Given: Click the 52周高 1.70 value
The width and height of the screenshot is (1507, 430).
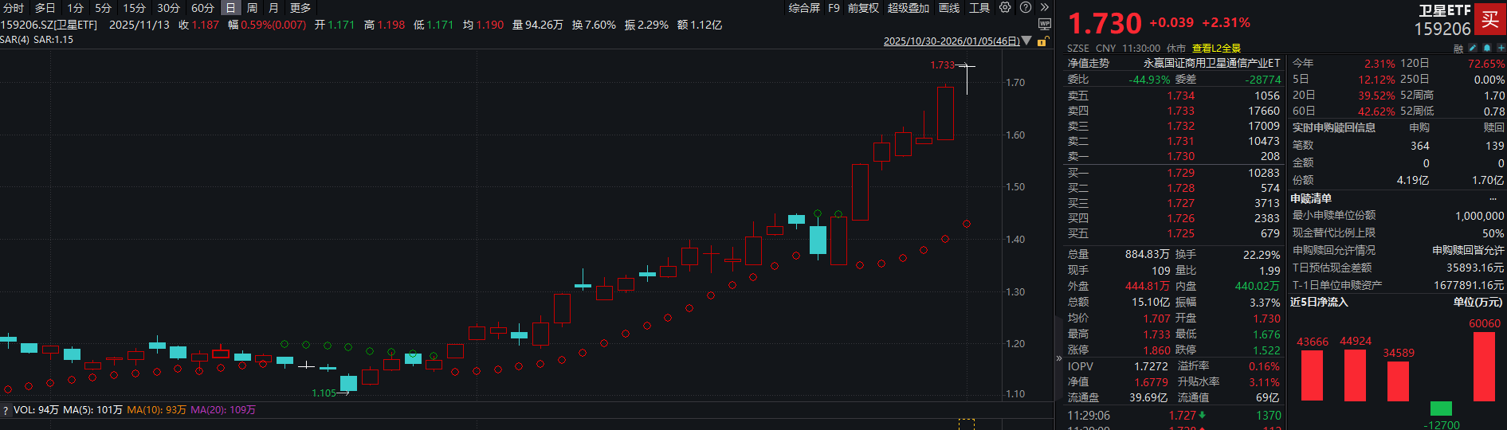Looking at the screenshot, I should 1494,96.
